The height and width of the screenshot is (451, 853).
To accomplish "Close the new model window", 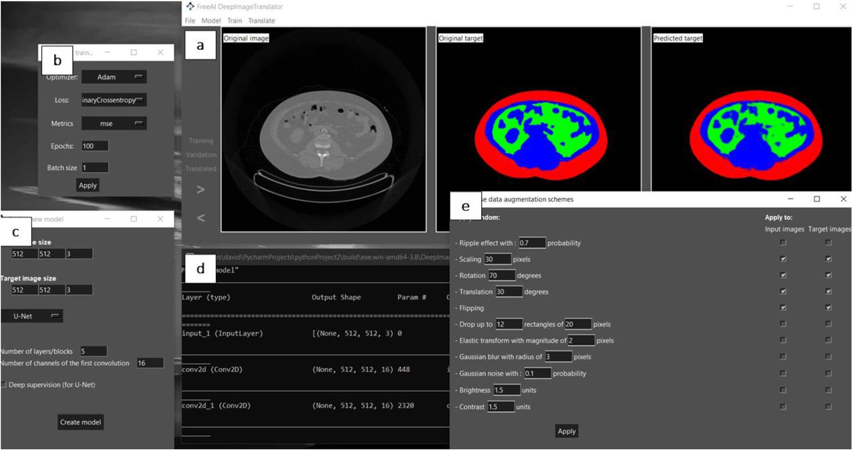I will (x=159, y=219).
